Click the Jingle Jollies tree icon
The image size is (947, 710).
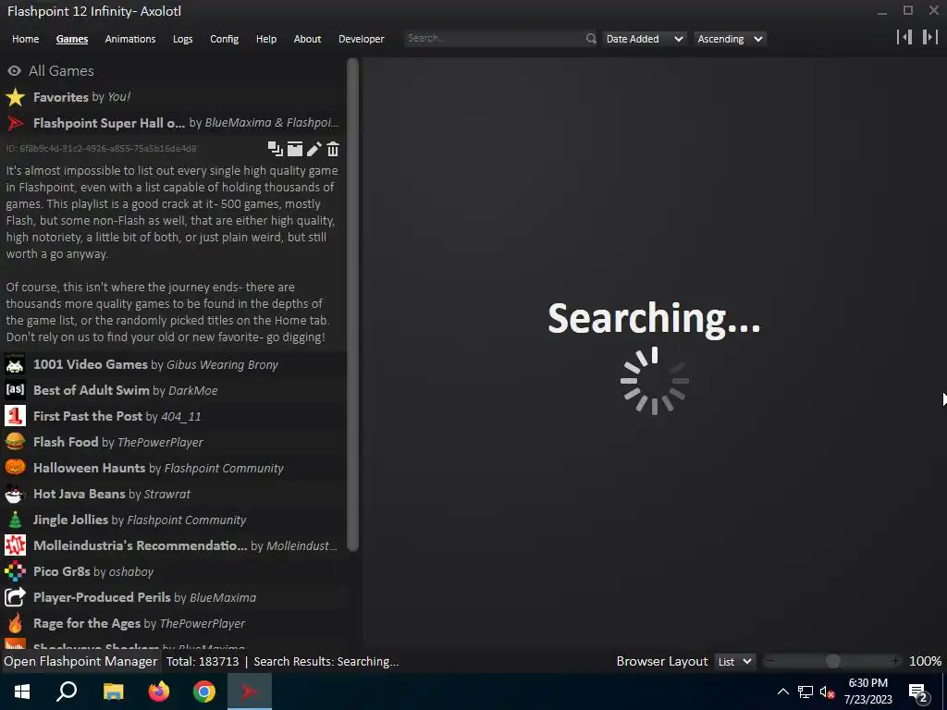15,520
